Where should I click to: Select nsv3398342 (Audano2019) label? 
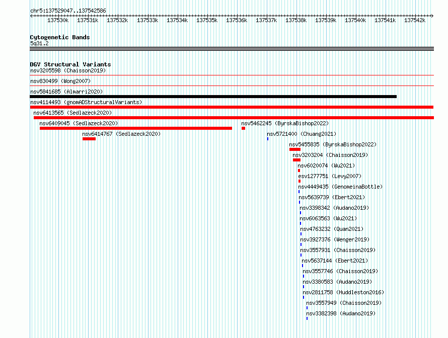pyautogui.click(x=334, y=208)
